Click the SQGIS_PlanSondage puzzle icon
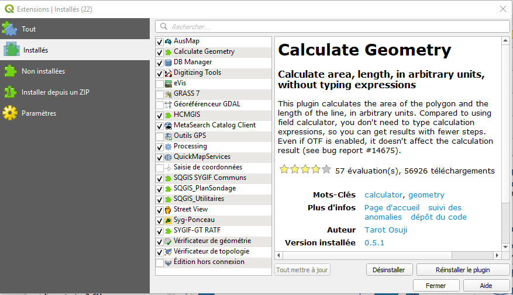The width and height of the screenshot is (513, 295). (168, 189)
